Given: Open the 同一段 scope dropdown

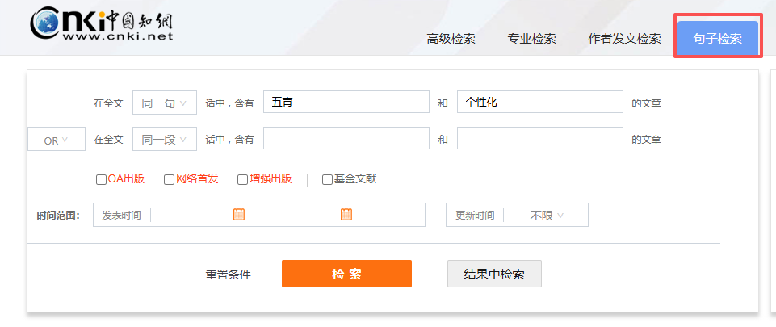Looking at the screenshot, I should 165,139.
